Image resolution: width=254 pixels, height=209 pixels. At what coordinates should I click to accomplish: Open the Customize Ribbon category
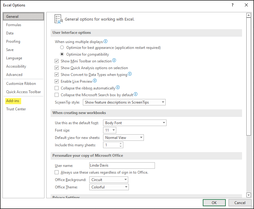point(24,84)
